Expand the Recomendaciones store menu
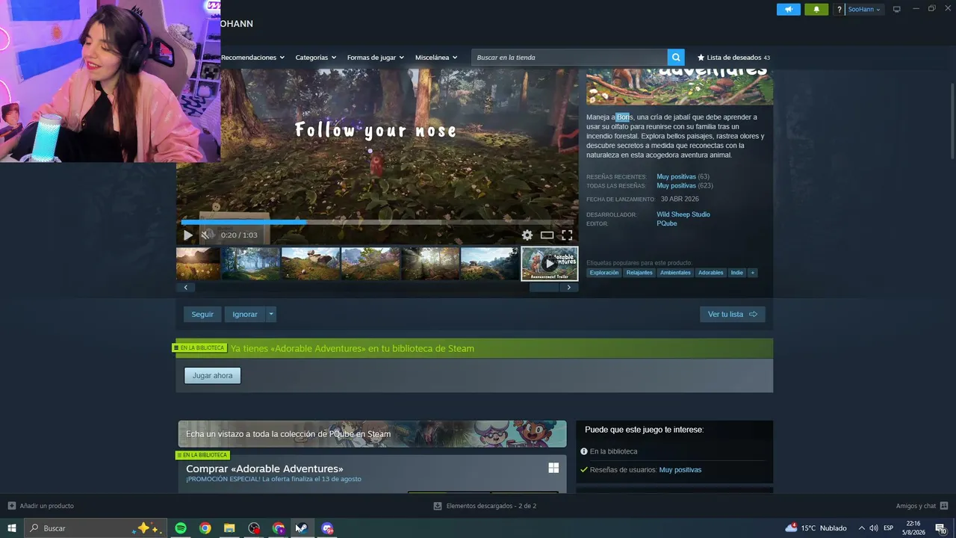 coord(252,58)
